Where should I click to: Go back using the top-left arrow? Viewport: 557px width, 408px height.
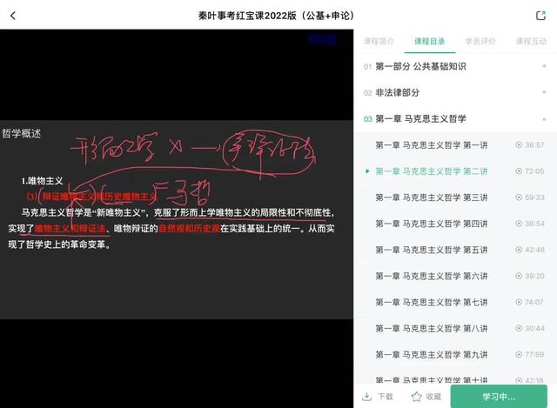pyautogui.click(x=13, y=16)
